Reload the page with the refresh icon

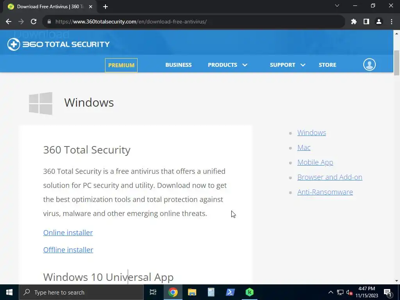34,22
